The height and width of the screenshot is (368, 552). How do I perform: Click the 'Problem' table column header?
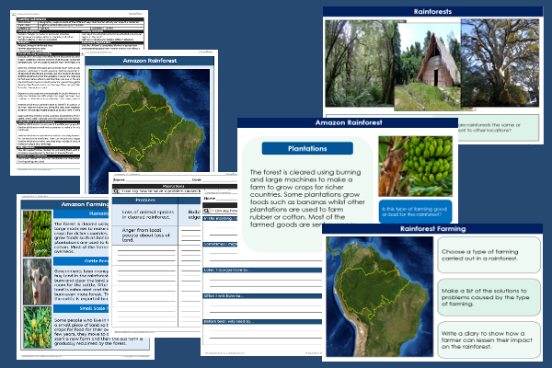(145, 201)
